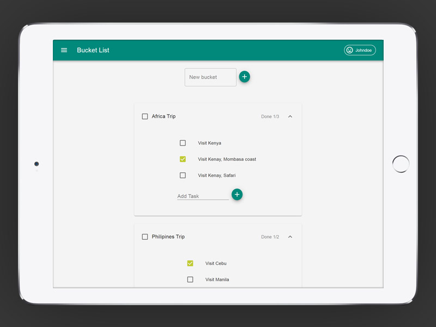This screenshot has height=327, width=436.
Task: Collapse the Philipines Trip bucket
Action: point(290,237)
